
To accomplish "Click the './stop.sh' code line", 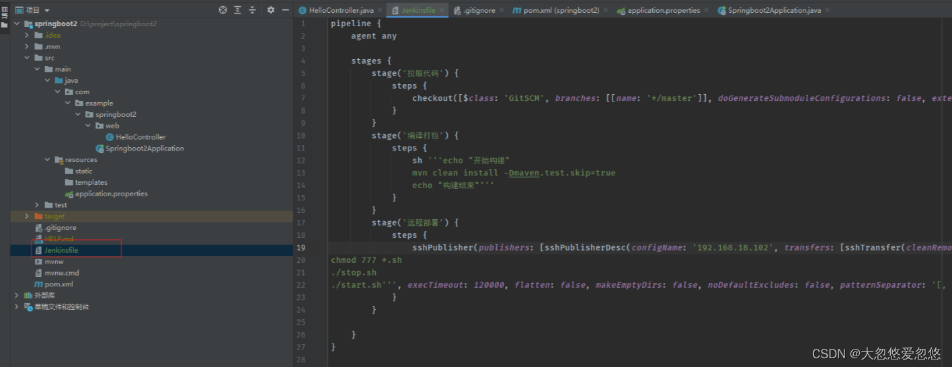I will click(354, 272).
